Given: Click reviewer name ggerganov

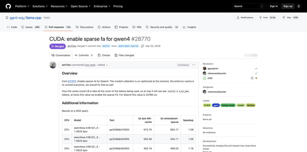Looking at the screenshot, I should coord(213,69).
